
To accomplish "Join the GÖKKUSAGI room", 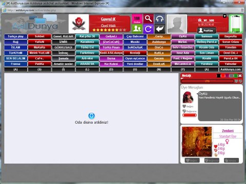I will click(64, 48).
